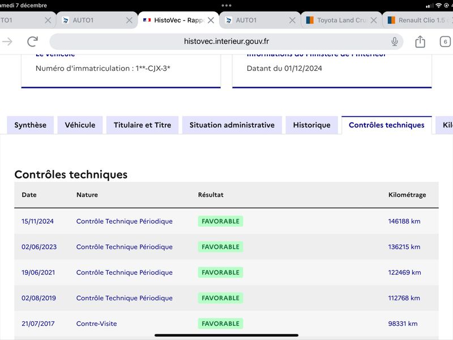Viewport: 453px width, 340px height.
Task: Open the tab overview showing 6 tabs
Action: click(x=445, y=41)
